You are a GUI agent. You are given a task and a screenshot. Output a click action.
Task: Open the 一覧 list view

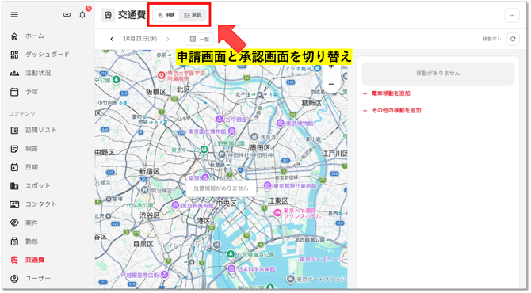pos(200,40)
